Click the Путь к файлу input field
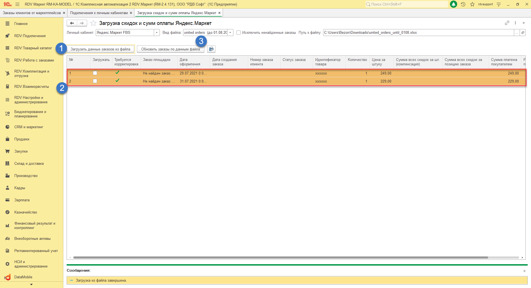This screenshot has width=531, height=288. [x=418, y=33]
